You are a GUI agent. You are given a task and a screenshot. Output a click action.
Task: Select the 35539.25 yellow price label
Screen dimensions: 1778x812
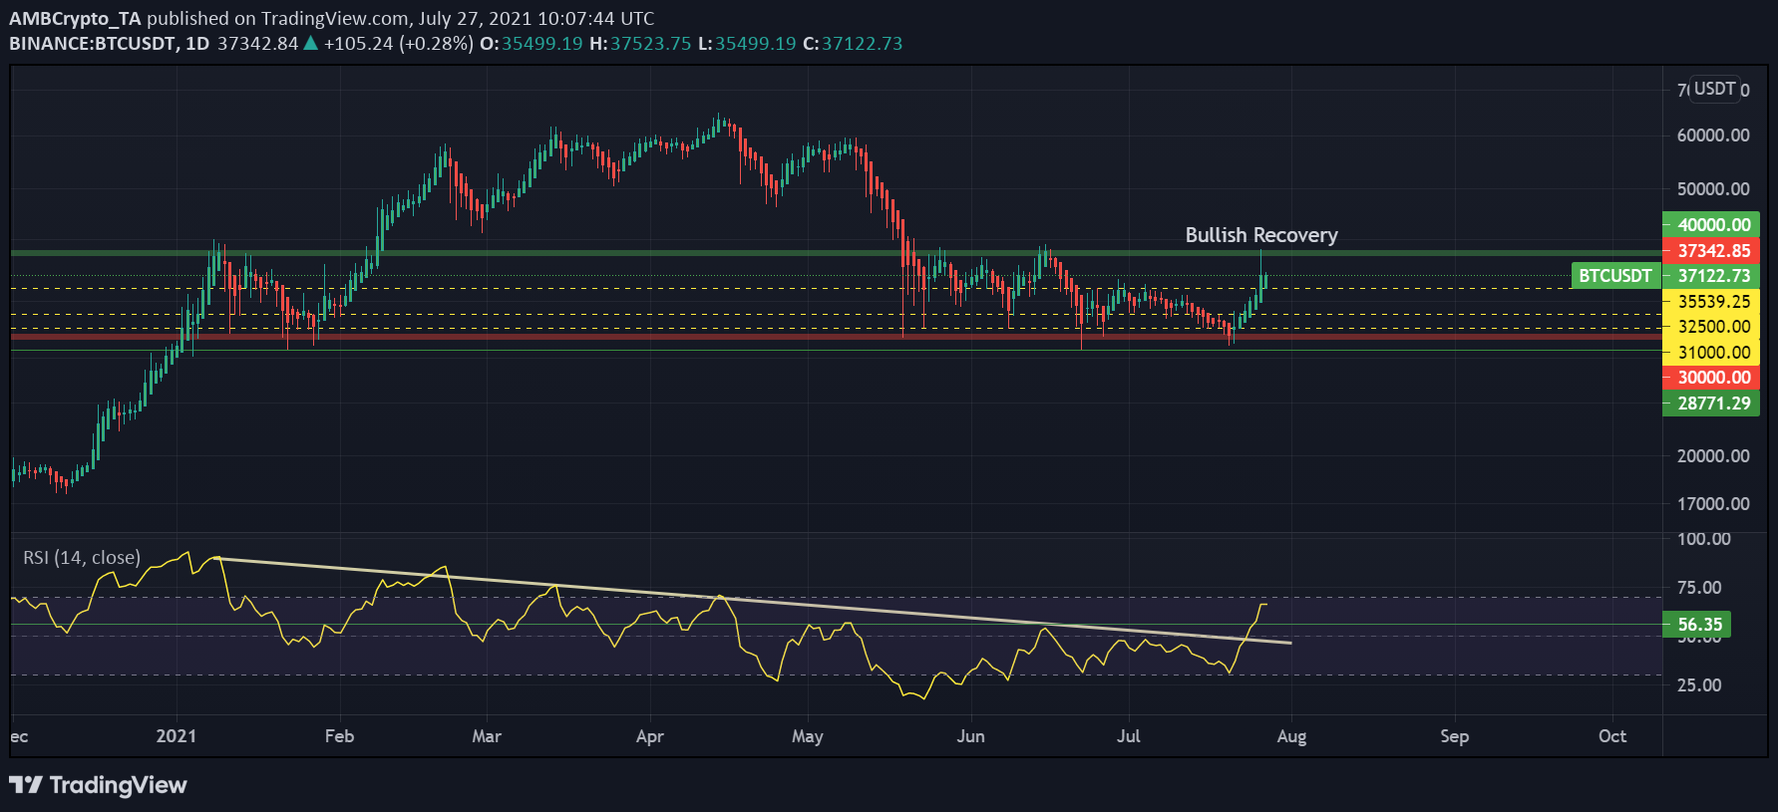(1711, 302)
